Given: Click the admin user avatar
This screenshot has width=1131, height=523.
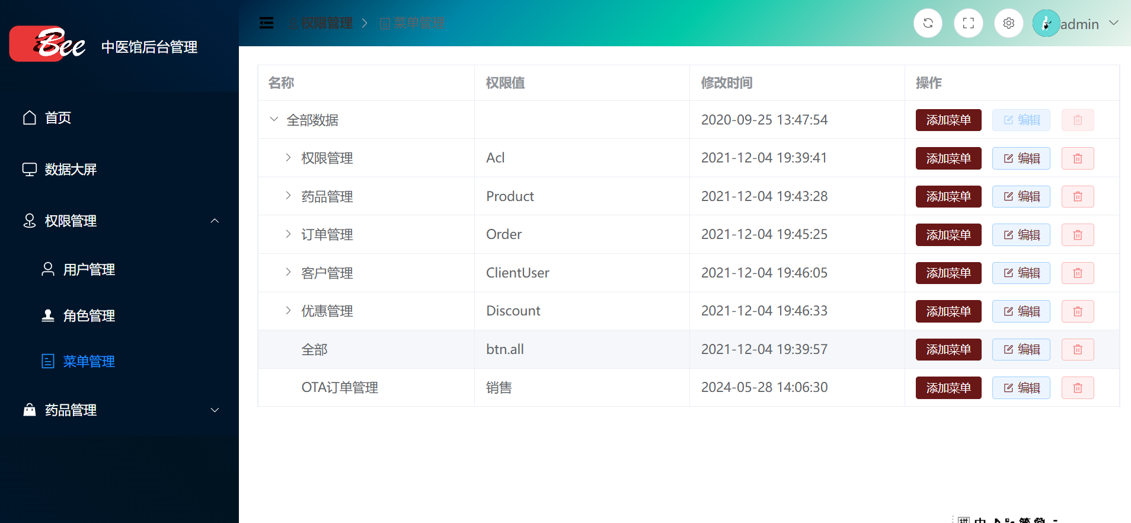Looking at the screenshot, I should [x=1046, y=24].
